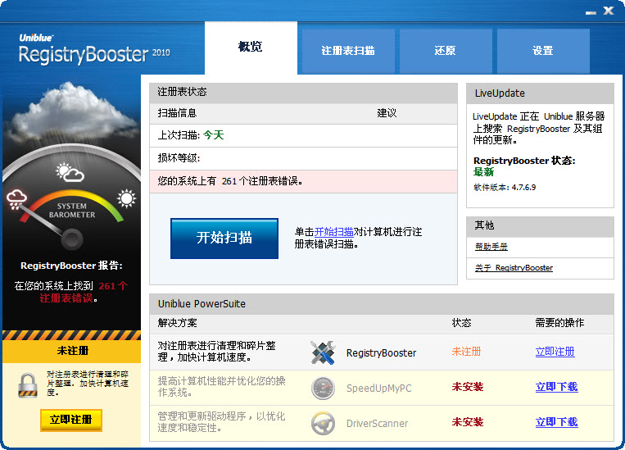The image size is (625, 450).
Task: Open the 还原 tab
Action: tap(446, 51)
